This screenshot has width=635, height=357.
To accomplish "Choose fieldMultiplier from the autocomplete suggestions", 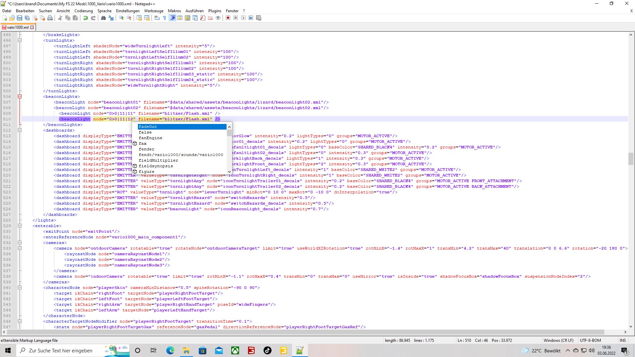I will pyautogui.click(x=158, y=160).
